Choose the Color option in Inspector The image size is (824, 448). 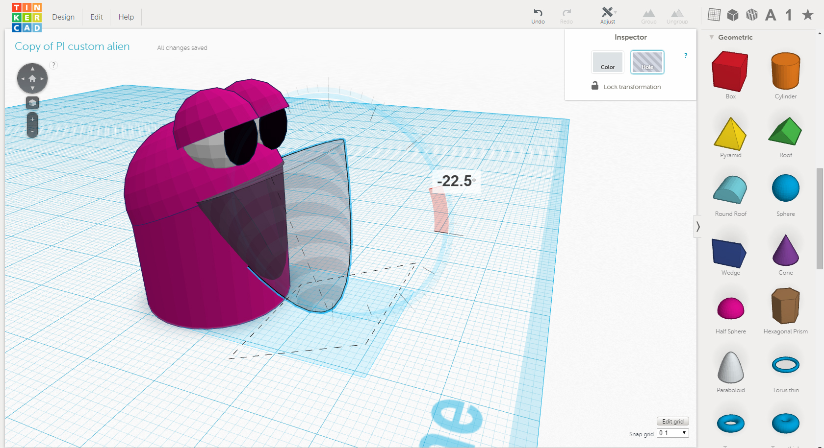(x=608, y=62)
